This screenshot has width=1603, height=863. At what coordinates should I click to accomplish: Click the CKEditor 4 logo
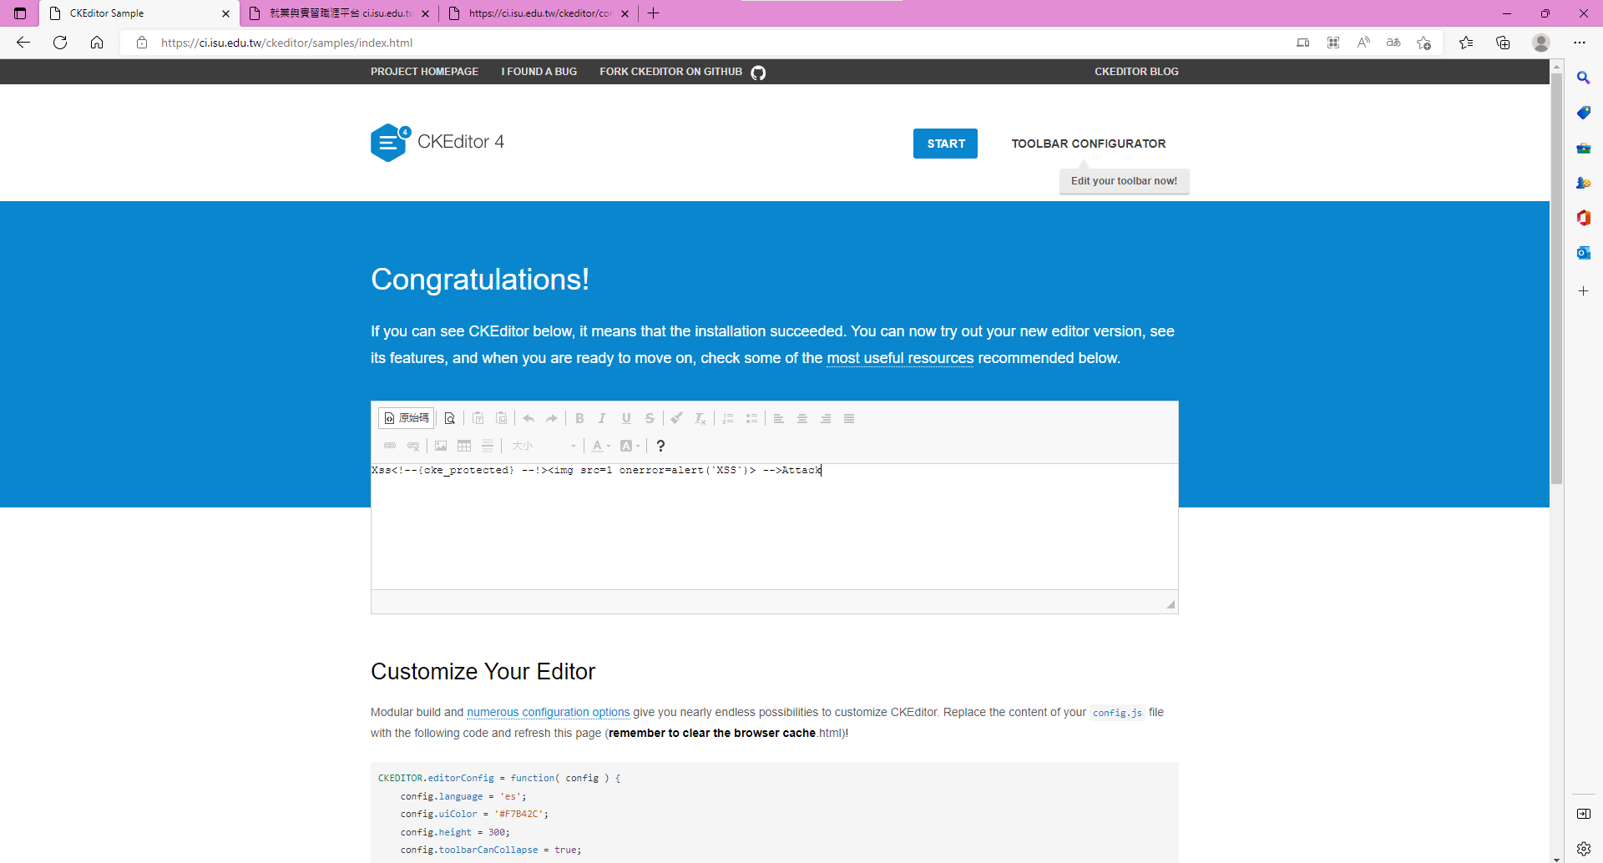pyautogui.click(x=437, y=143)
